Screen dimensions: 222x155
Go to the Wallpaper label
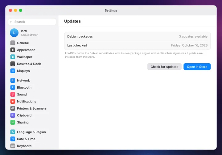[24, 57]
